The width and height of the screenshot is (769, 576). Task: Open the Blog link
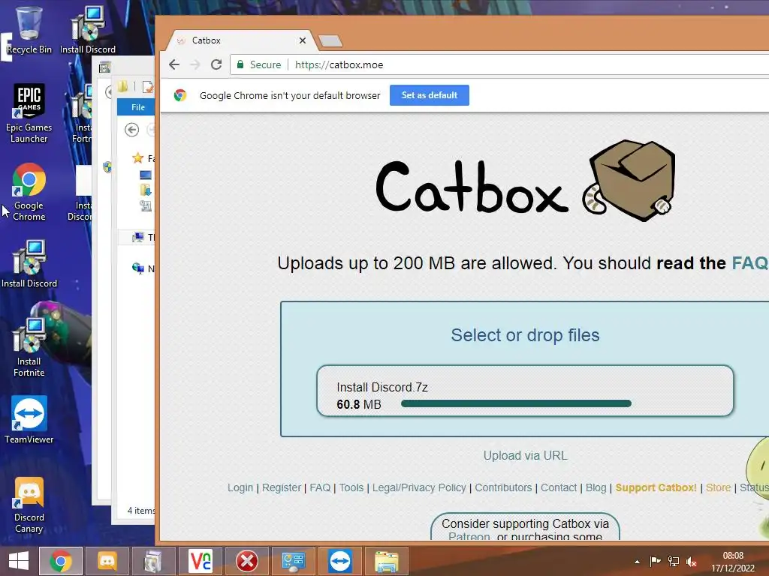pyautogui.click(x=596, y=487)
